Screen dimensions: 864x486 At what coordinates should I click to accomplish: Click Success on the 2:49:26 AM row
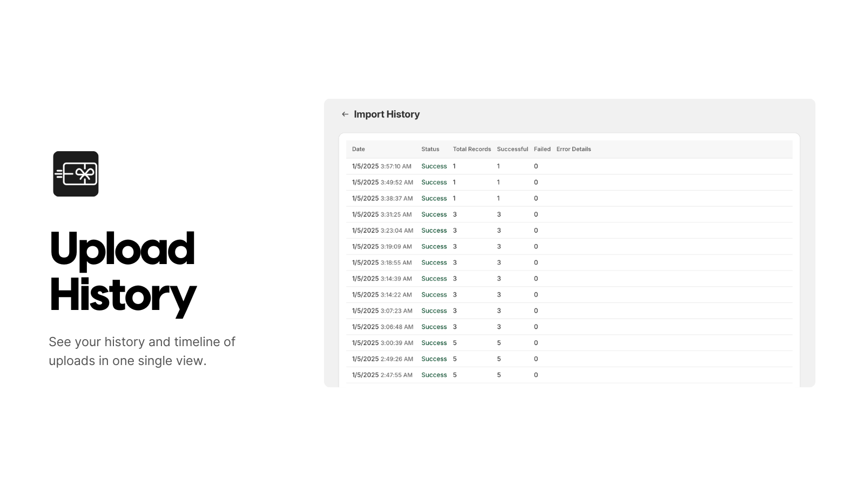click(x=434, y=359)
